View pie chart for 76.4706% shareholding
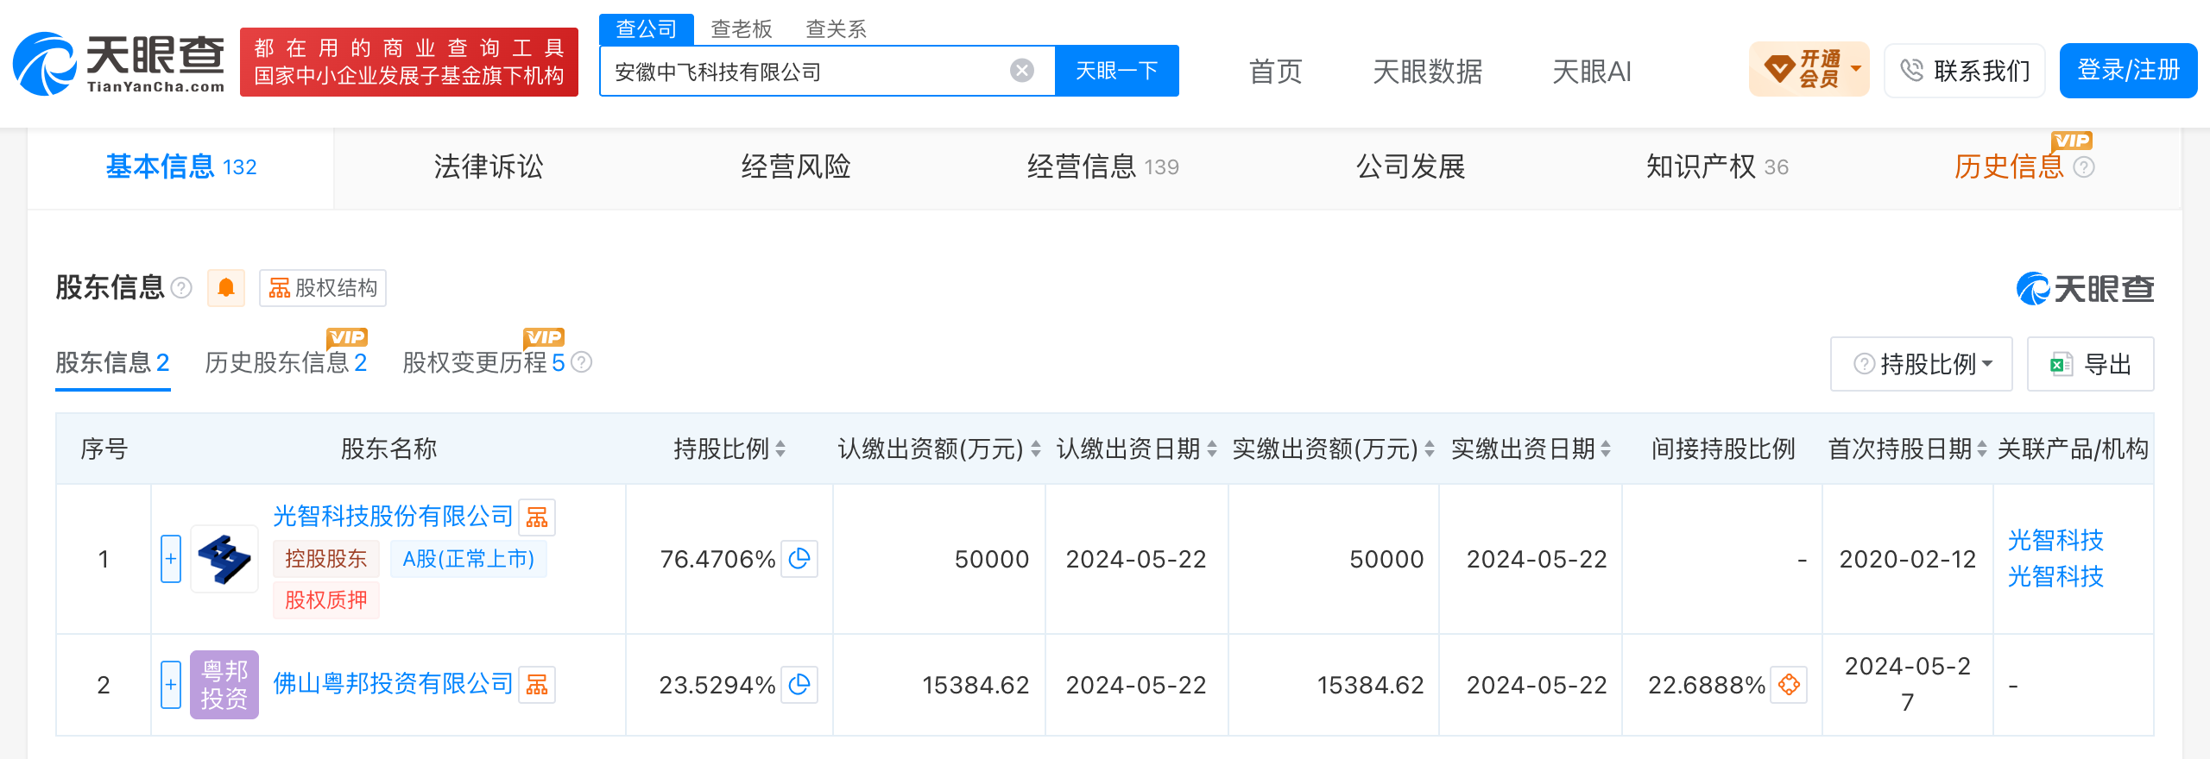 tap(799, 559)
